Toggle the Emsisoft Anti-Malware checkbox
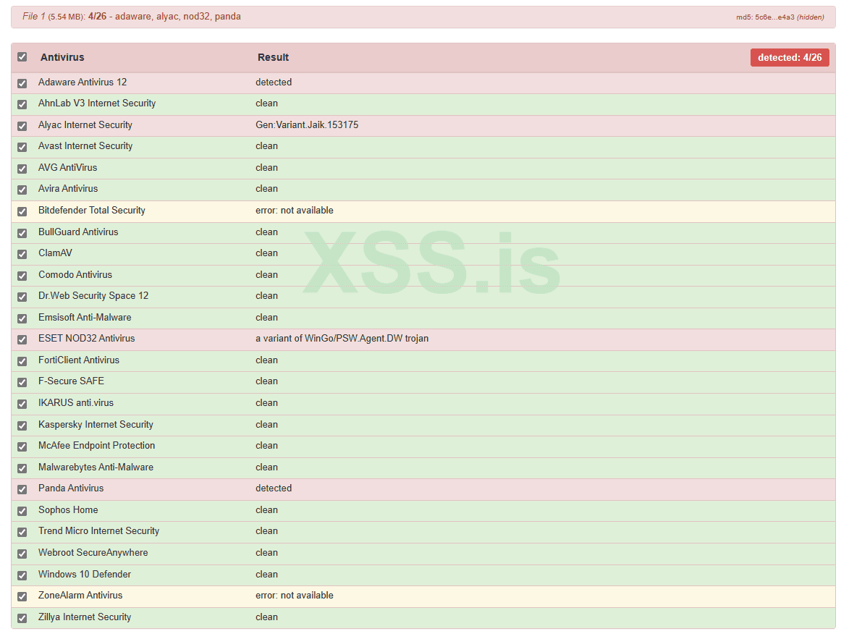 tap(22, 318)
